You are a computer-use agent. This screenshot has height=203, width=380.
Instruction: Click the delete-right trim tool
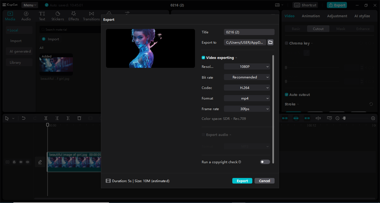[68, 118]
